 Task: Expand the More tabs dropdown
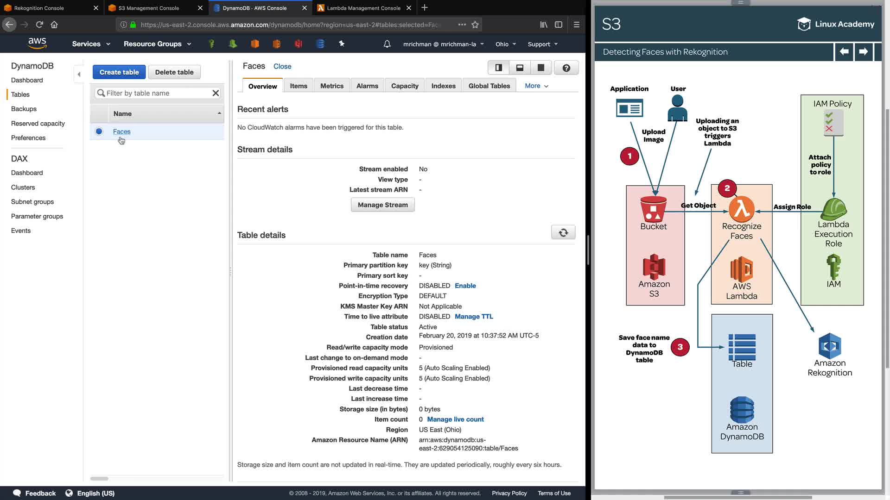tap(536, 86)
